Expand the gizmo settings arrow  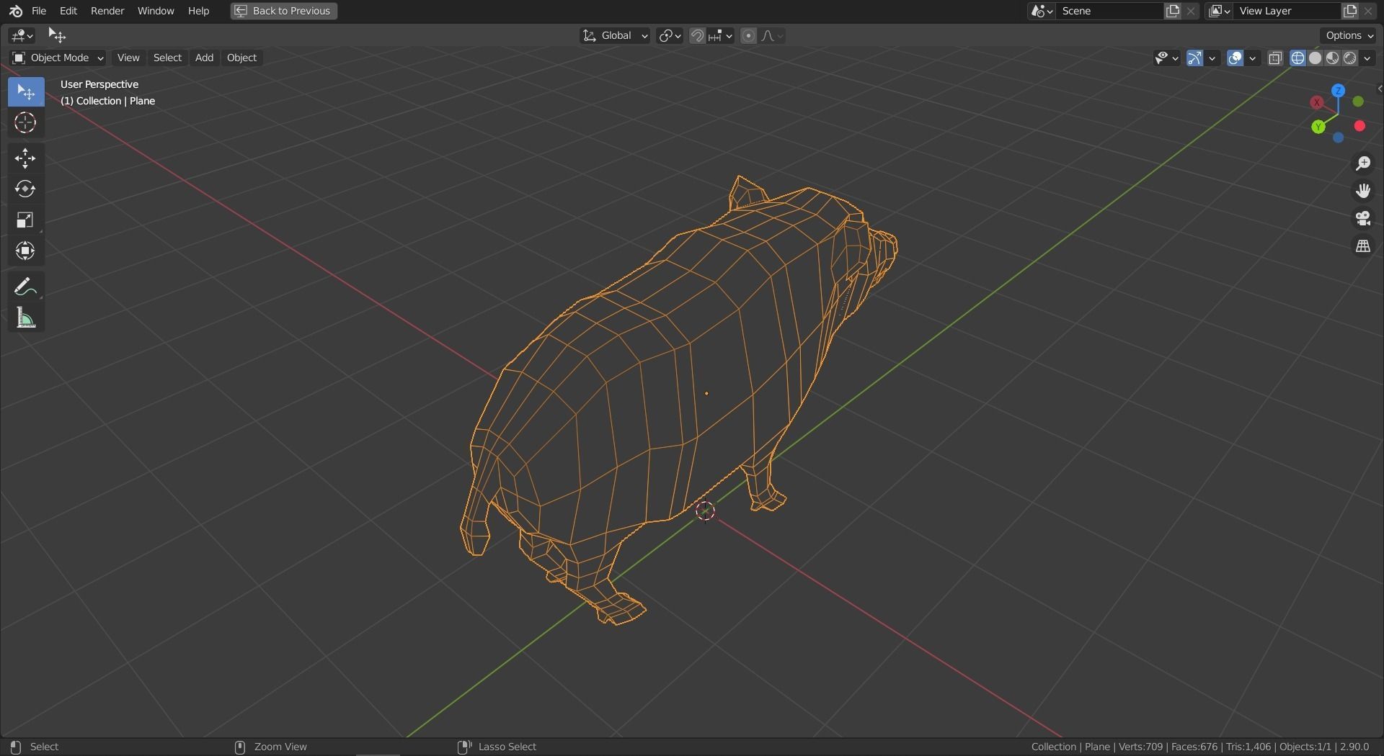[1212, 58]
